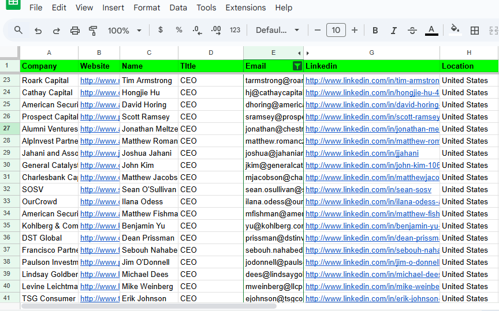
Task: Open SOSV website link
Action: (99, 189)
